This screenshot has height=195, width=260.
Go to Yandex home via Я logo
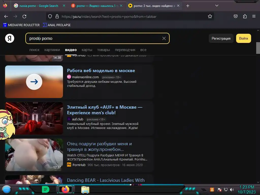tap(10, 39)
